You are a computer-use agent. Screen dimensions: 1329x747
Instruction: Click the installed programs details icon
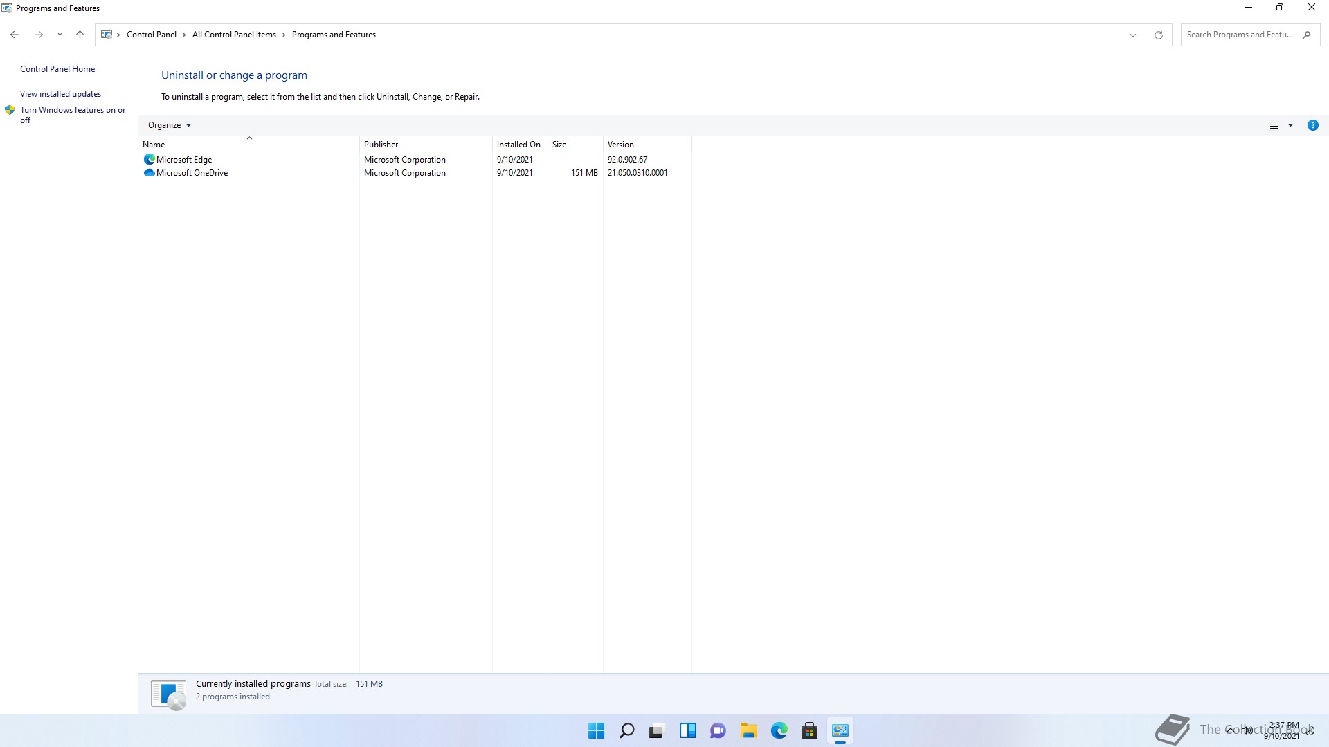point(168,694)
